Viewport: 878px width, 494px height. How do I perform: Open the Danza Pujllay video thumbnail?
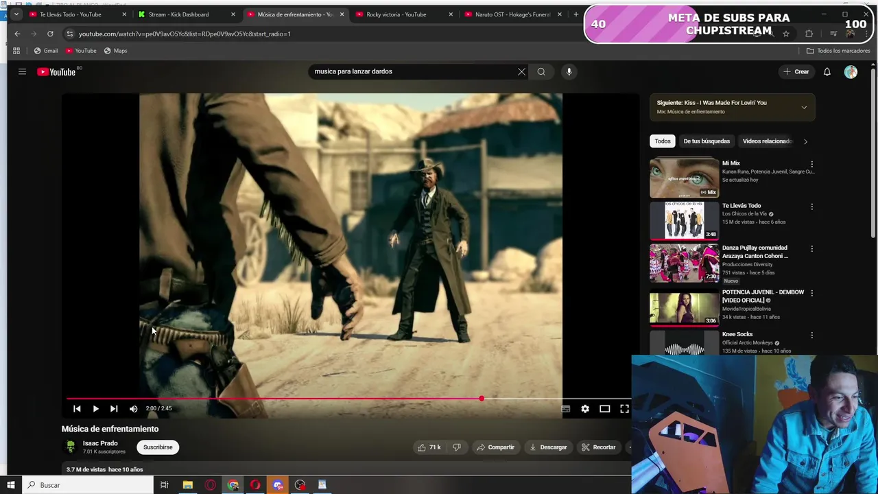684,263
